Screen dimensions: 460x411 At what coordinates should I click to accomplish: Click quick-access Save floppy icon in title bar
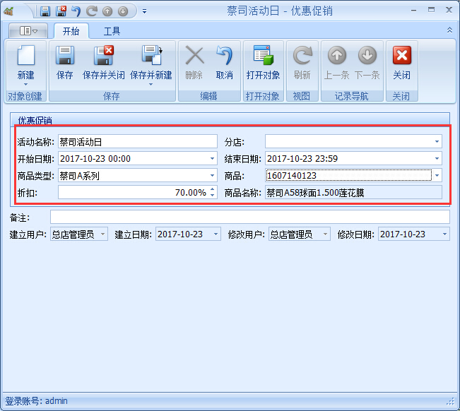[x=45, y=11]
